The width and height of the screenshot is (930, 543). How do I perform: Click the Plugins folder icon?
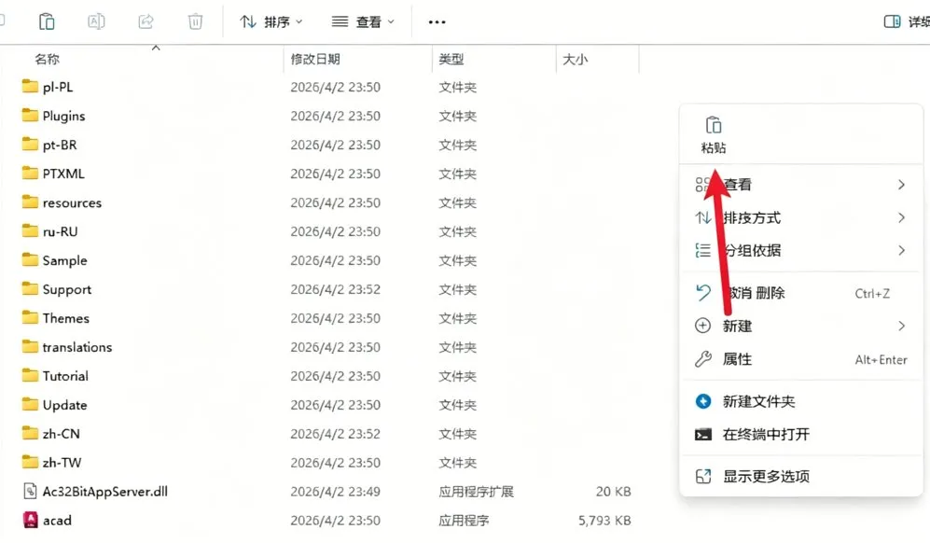pos(30,115)
